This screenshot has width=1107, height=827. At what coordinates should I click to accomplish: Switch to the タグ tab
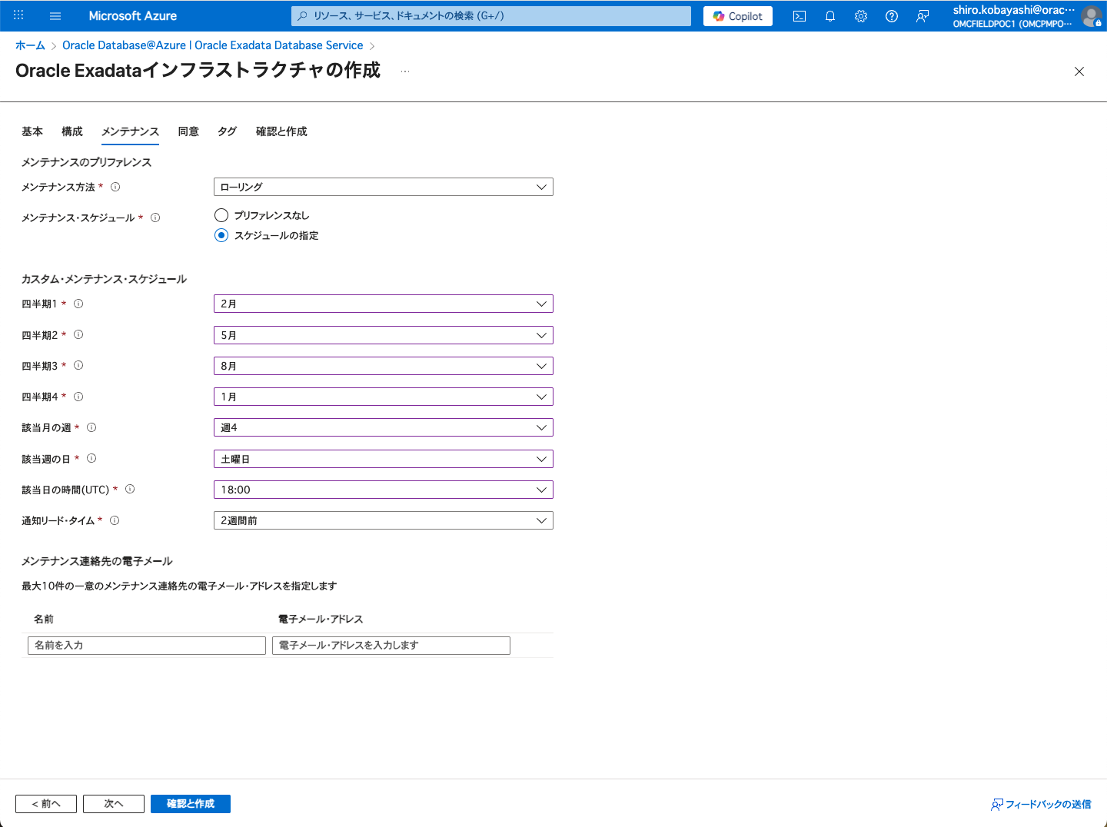[227, 131]
